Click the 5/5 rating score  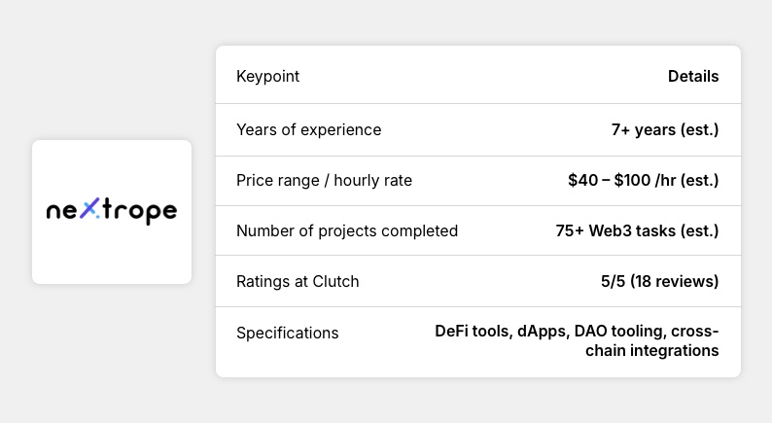[x=613, y=281]
